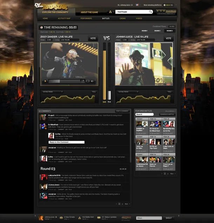Click the search magnifier in Find People
Screen dimensions: 214x223
(151, 12)
